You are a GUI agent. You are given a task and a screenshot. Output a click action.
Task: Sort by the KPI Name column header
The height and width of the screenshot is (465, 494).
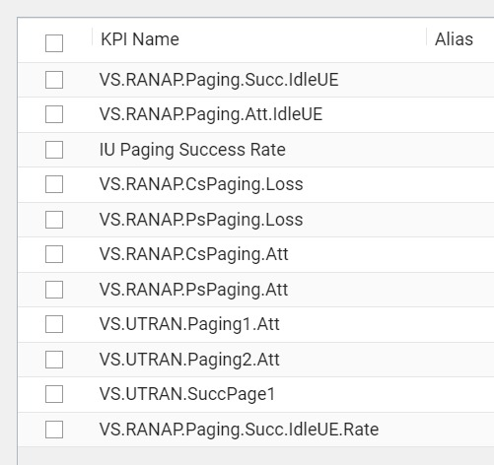click(140, 39)
